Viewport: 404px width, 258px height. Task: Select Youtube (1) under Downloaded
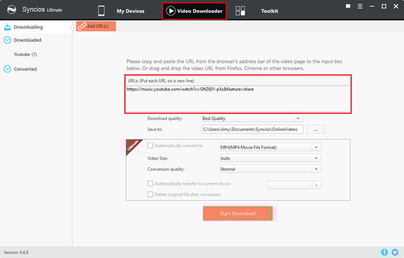pos(25,54)
